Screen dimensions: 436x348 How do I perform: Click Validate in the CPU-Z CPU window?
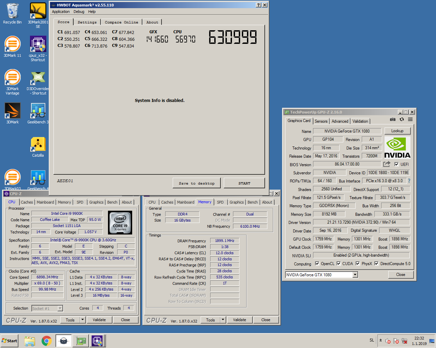click(99, 320)
